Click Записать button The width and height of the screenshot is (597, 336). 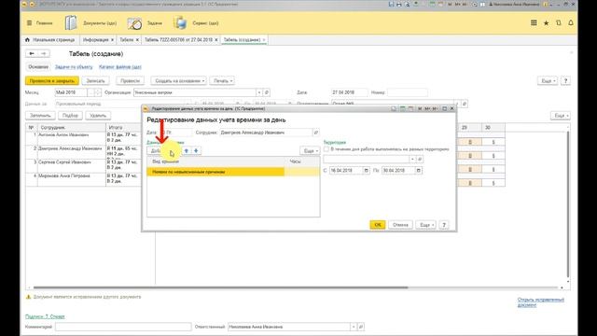95,81
